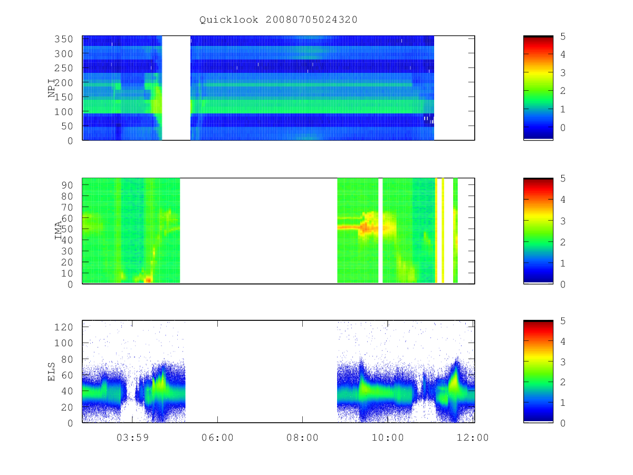Click inside the IMA spectrogram panel
The height and width of the screenshot is (475, 633).
coord(279,231)
